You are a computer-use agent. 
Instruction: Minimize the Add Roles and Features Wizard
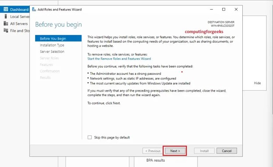pyautogui.click(x=211, y=9)
